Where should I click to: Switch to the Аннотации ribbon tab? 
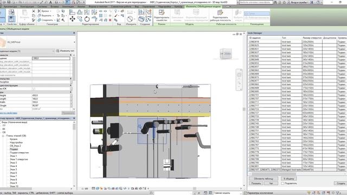68,6
